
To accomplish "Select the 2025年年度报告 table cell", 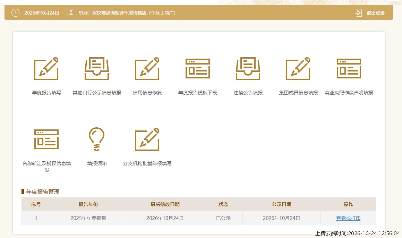I will pos(88,218).
